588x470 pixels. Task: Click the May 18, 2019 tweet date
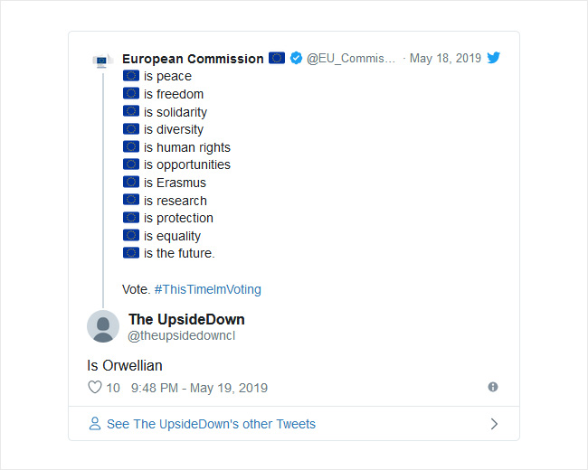click(445, 58)
